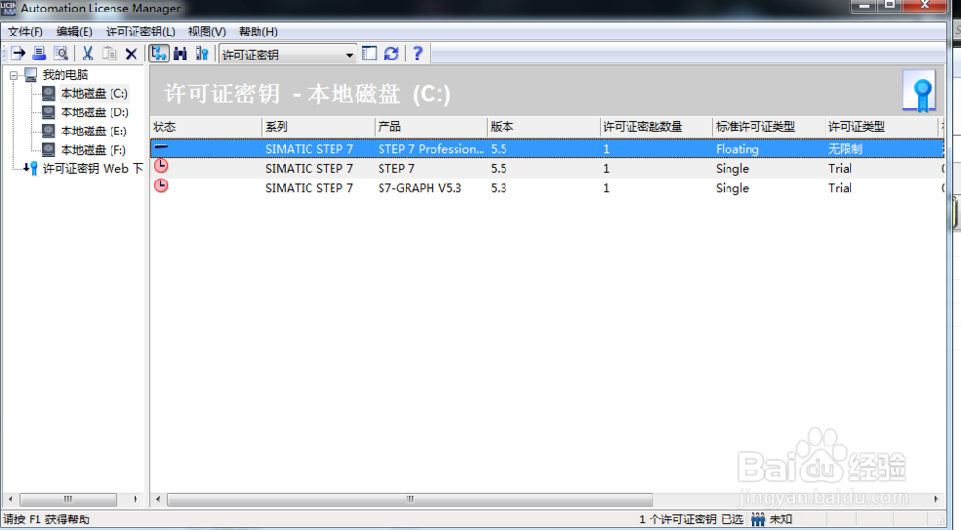This screenshot has width=961, height=530.
Task: Click the clock status icon of S7-GRAPH row
Action: (x=160, y=185)
